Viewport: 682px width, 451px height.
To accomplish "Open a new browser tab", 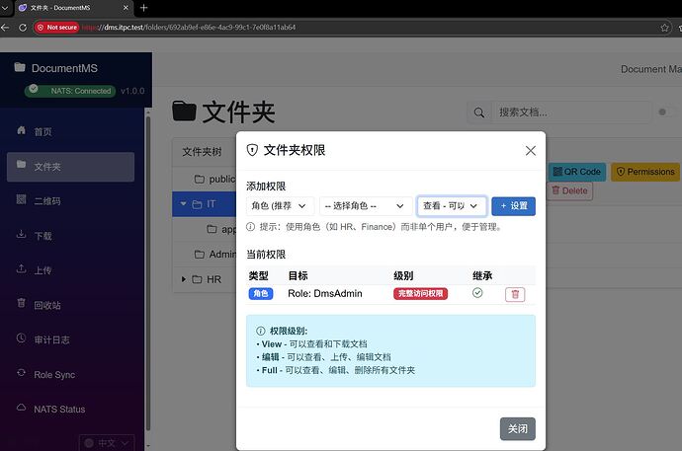I will pyautogui.click(x=144, y=7).
